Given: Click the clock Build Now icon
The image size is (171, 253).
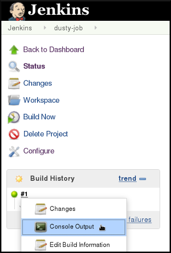Looking at the screenshot, I should (x=14, y=117).
